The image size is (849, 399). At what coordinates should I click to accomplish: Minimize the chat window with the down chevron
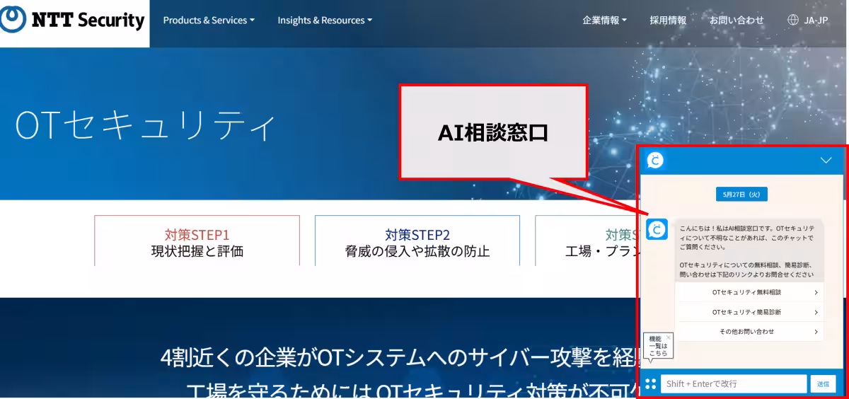pyautogui.click(x=826, y=161)
